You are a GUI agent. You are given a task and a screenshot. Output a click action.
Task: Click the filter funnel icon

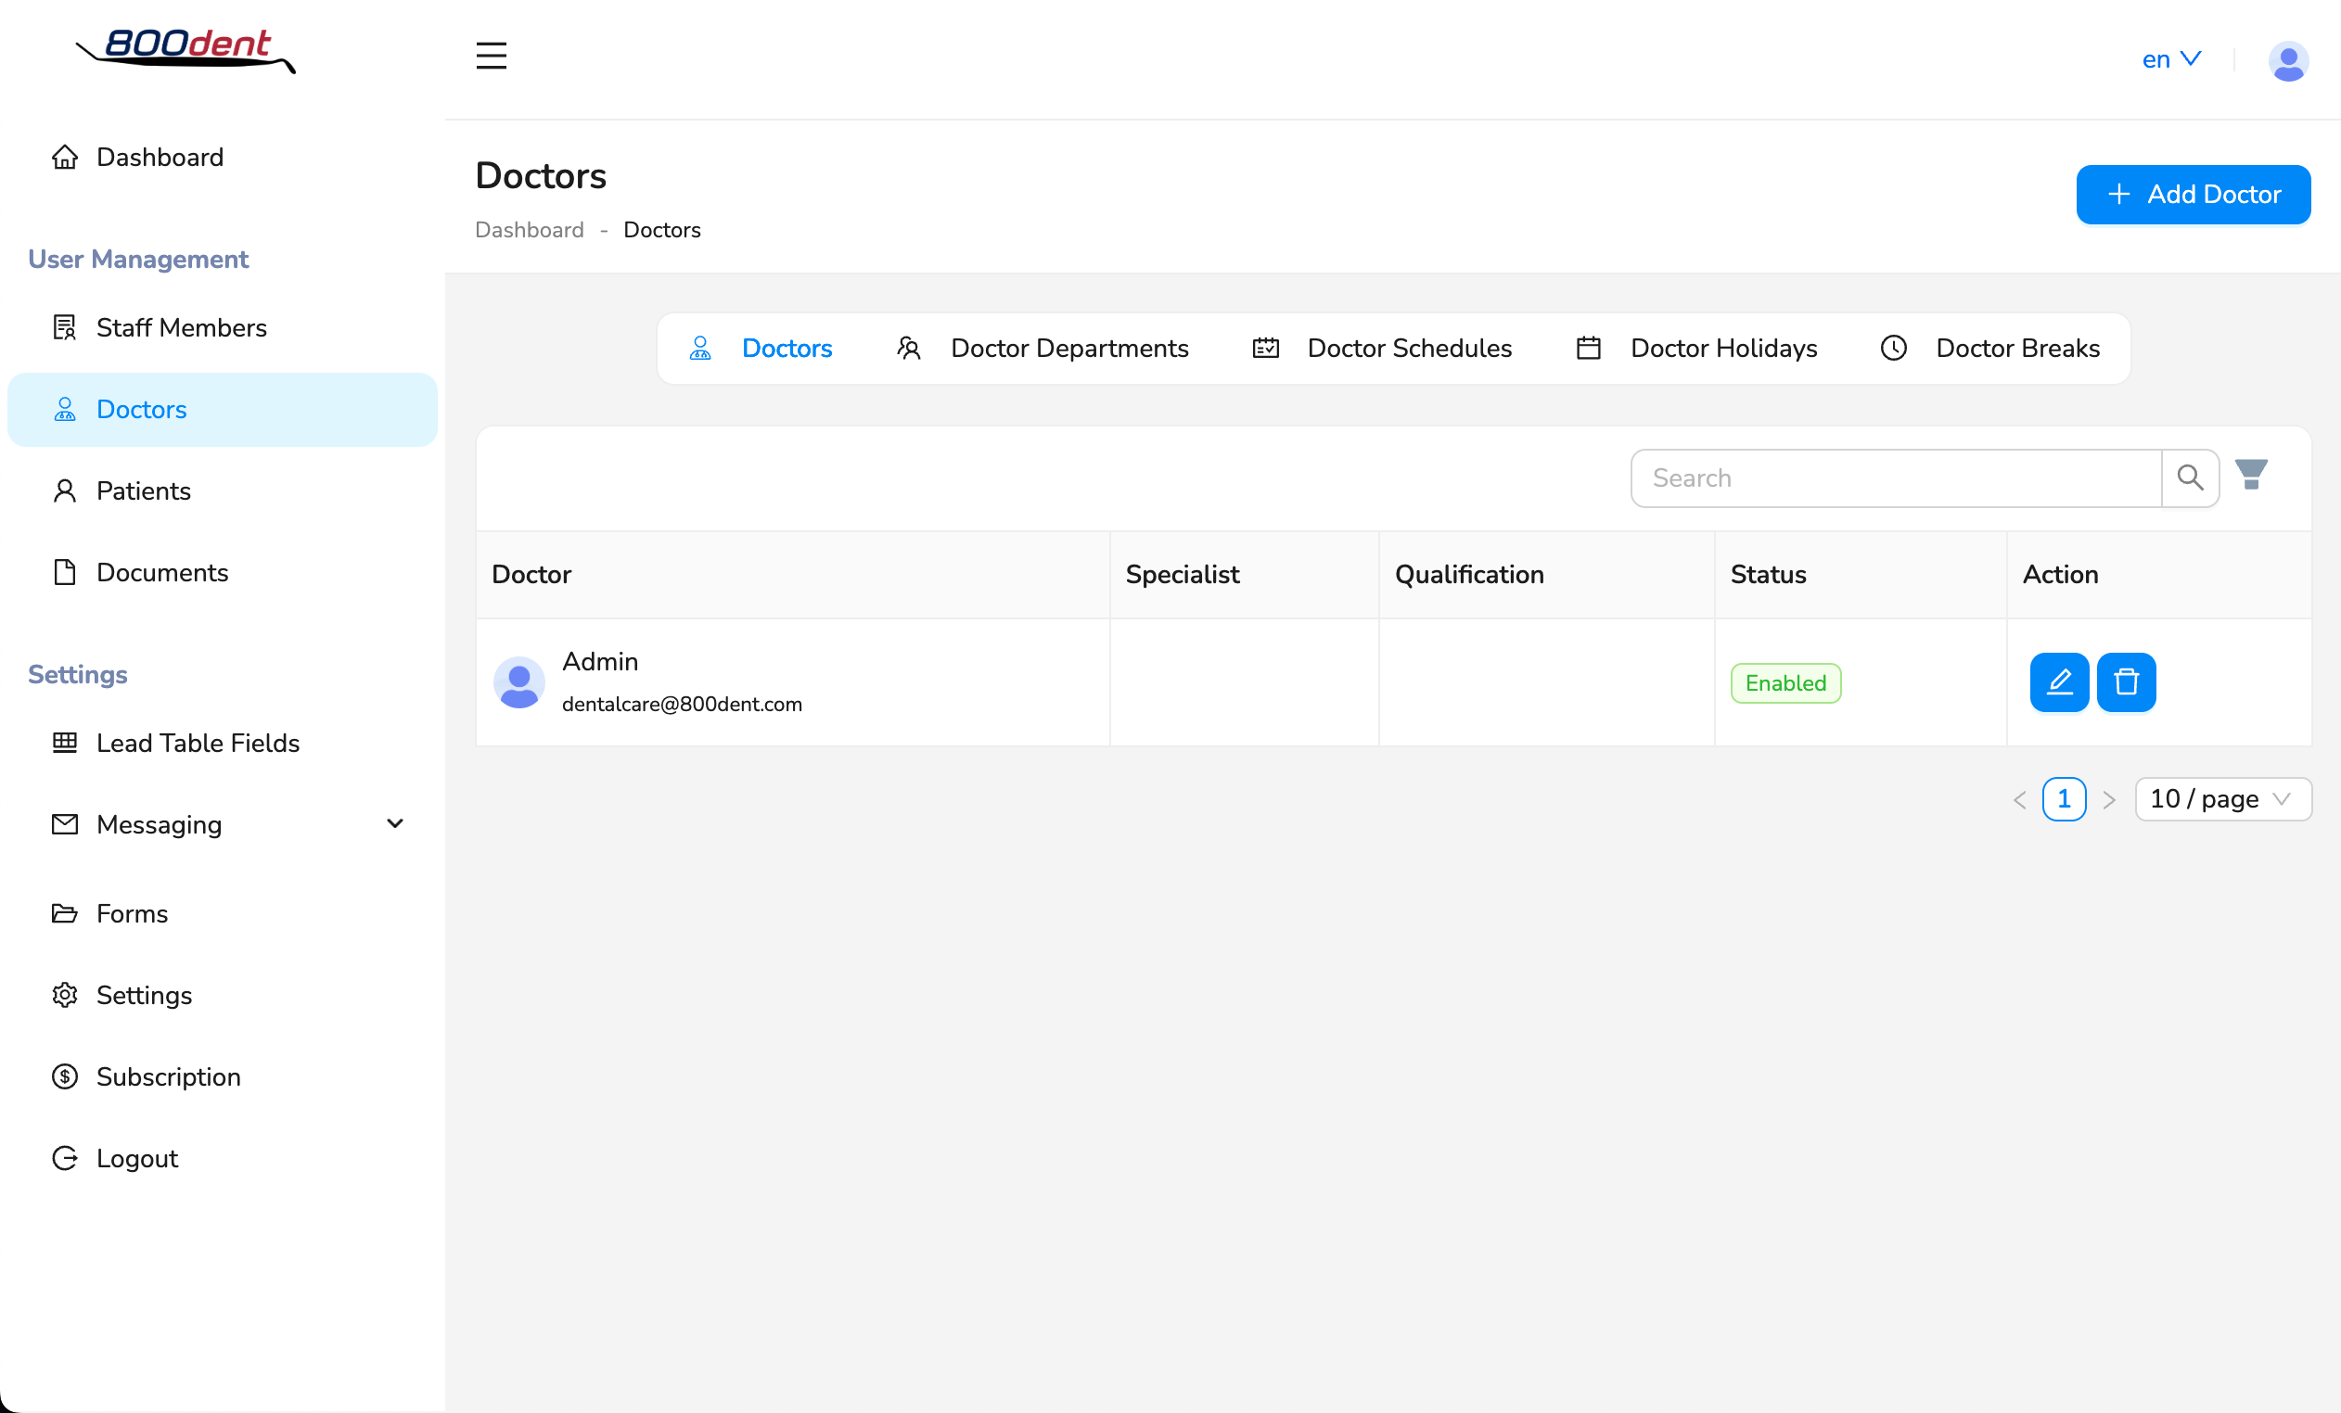pos(2250,474)
